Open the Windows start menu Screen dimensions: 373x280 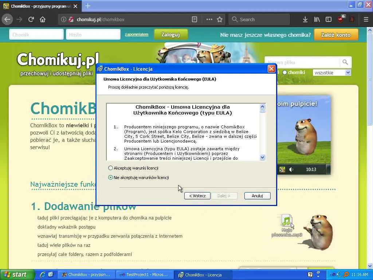tap(17, 275)
